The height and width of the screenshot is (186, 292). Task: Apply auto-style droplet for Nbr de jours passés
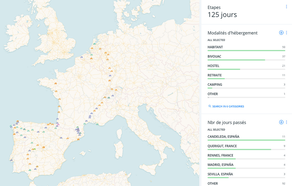click(x=281, y=122)
